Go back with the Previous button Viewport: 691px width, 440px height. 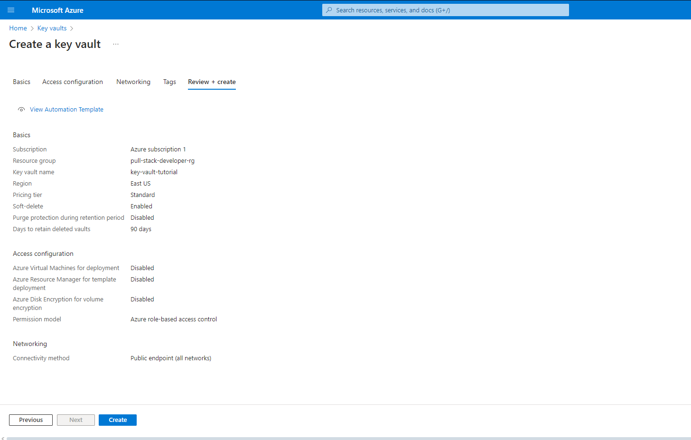[31, 420]
